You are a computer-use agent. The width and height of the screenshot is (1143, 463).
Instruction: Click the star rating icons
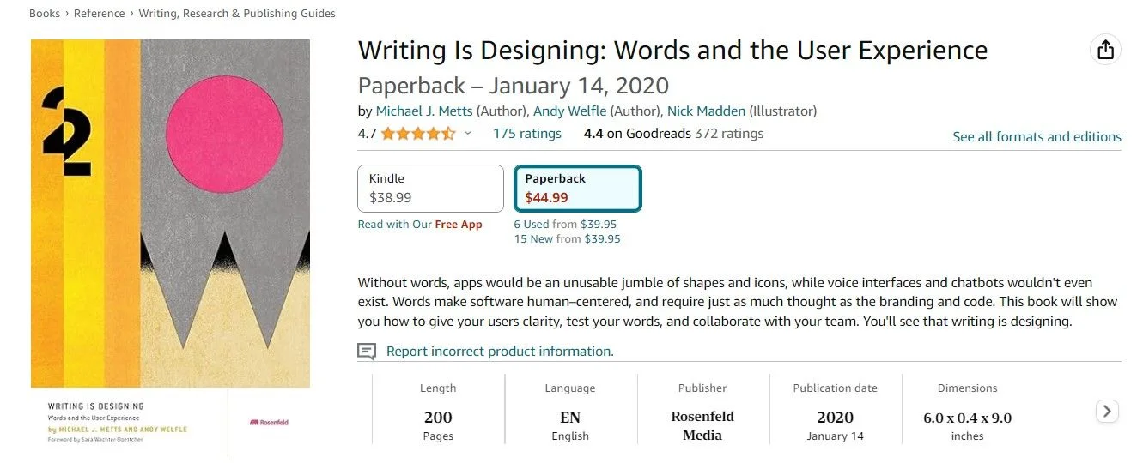coord(418,134)
